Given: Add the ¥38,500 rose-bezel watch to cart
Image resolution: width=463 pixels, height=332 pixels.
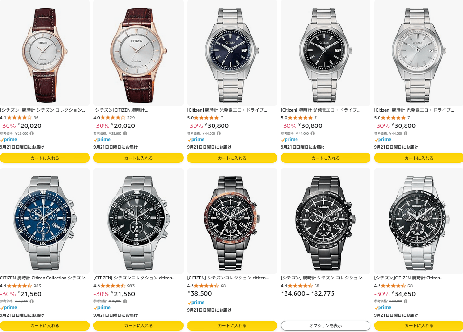Looking at the screenshot, I should pos(232,325).
